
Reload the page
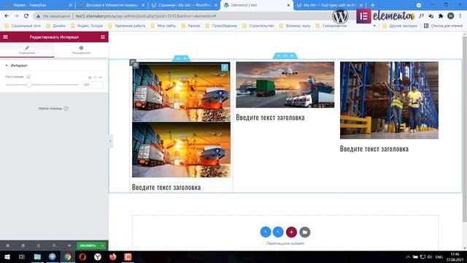point(26,16)
